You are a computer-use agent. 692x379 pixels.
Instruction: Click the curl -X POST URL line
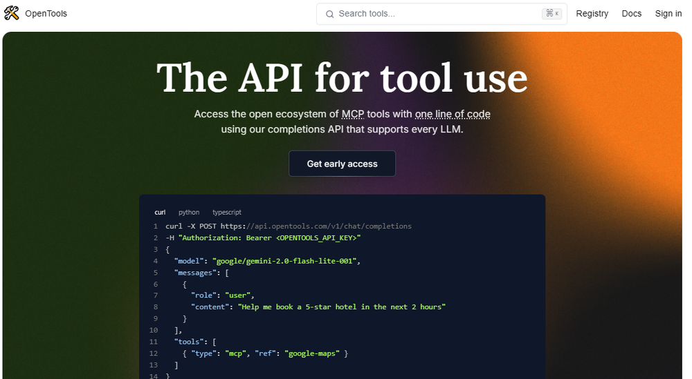click(289, 226)
